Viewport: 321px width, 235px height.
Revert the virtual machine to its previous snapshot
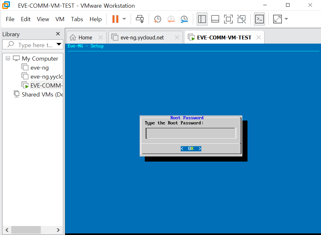click(x=171, y=19)
